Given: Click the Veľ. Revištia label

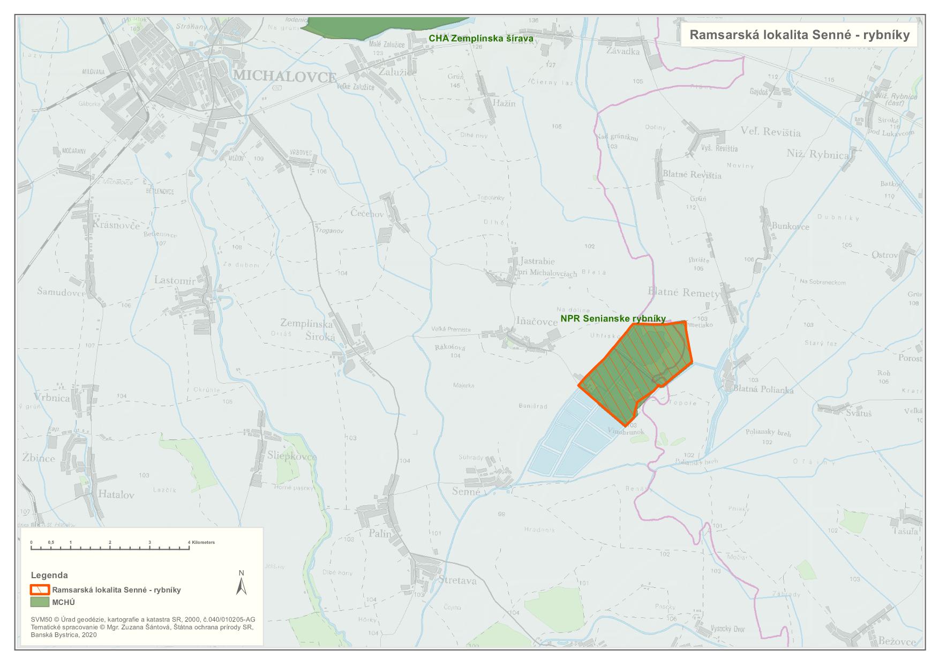Looking at the screenshot, I should point(770,132).
